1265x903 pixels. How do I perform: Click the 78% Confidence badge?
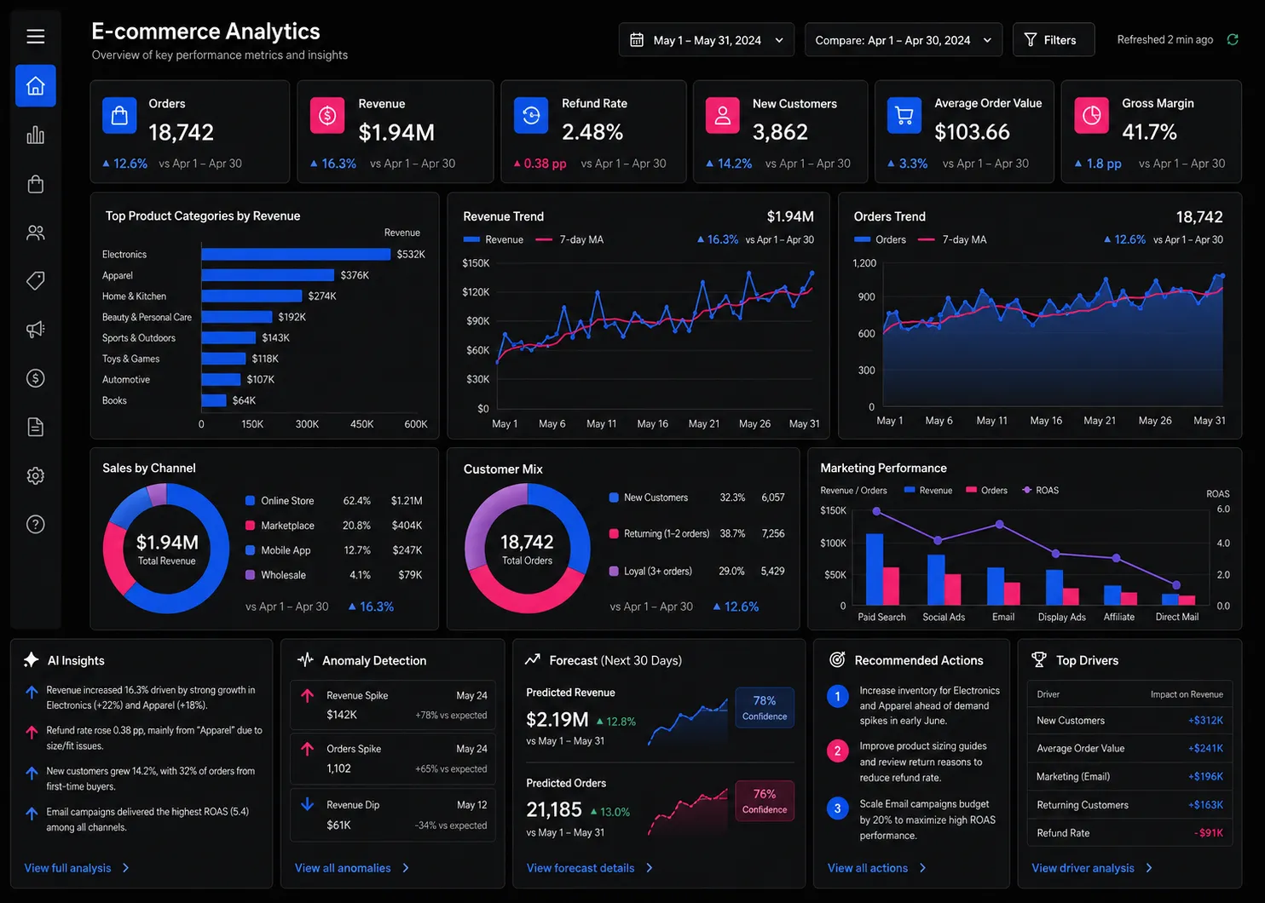click(x=765, y=708)
